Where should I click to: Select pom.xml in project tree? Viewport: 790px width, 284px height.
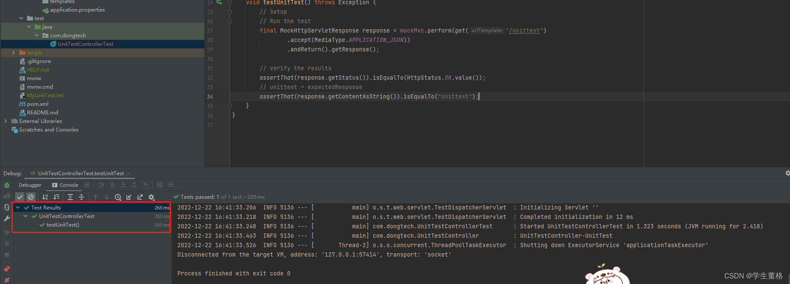point(38,104)
